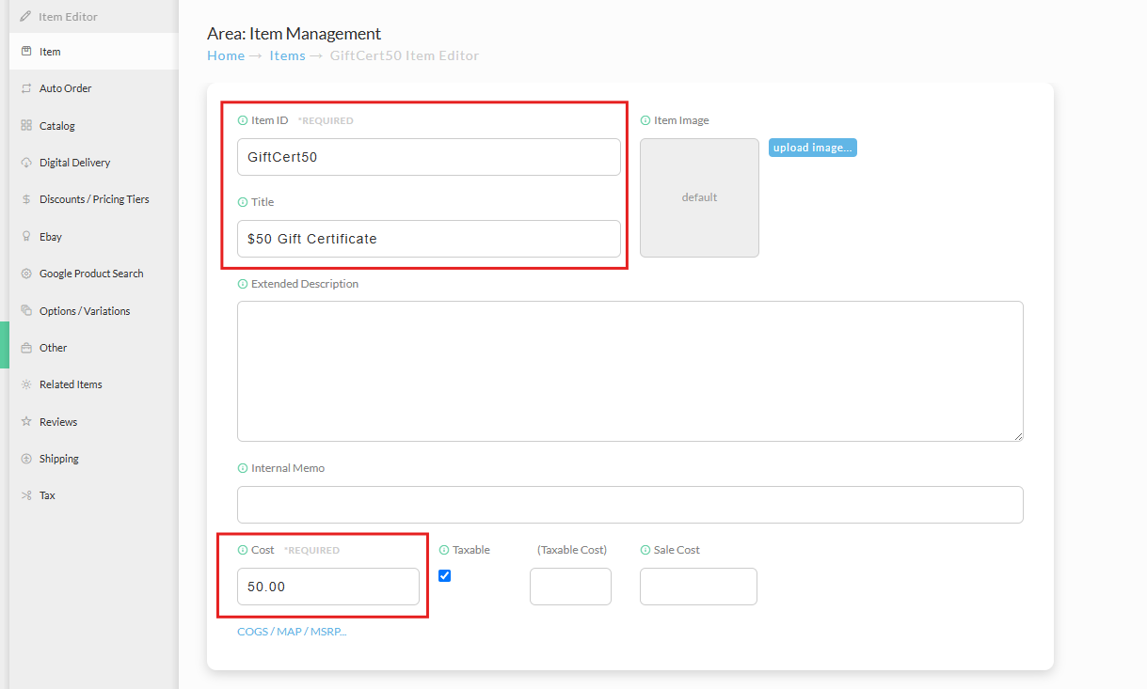Go to Shipping settings

tap(94, 459)
